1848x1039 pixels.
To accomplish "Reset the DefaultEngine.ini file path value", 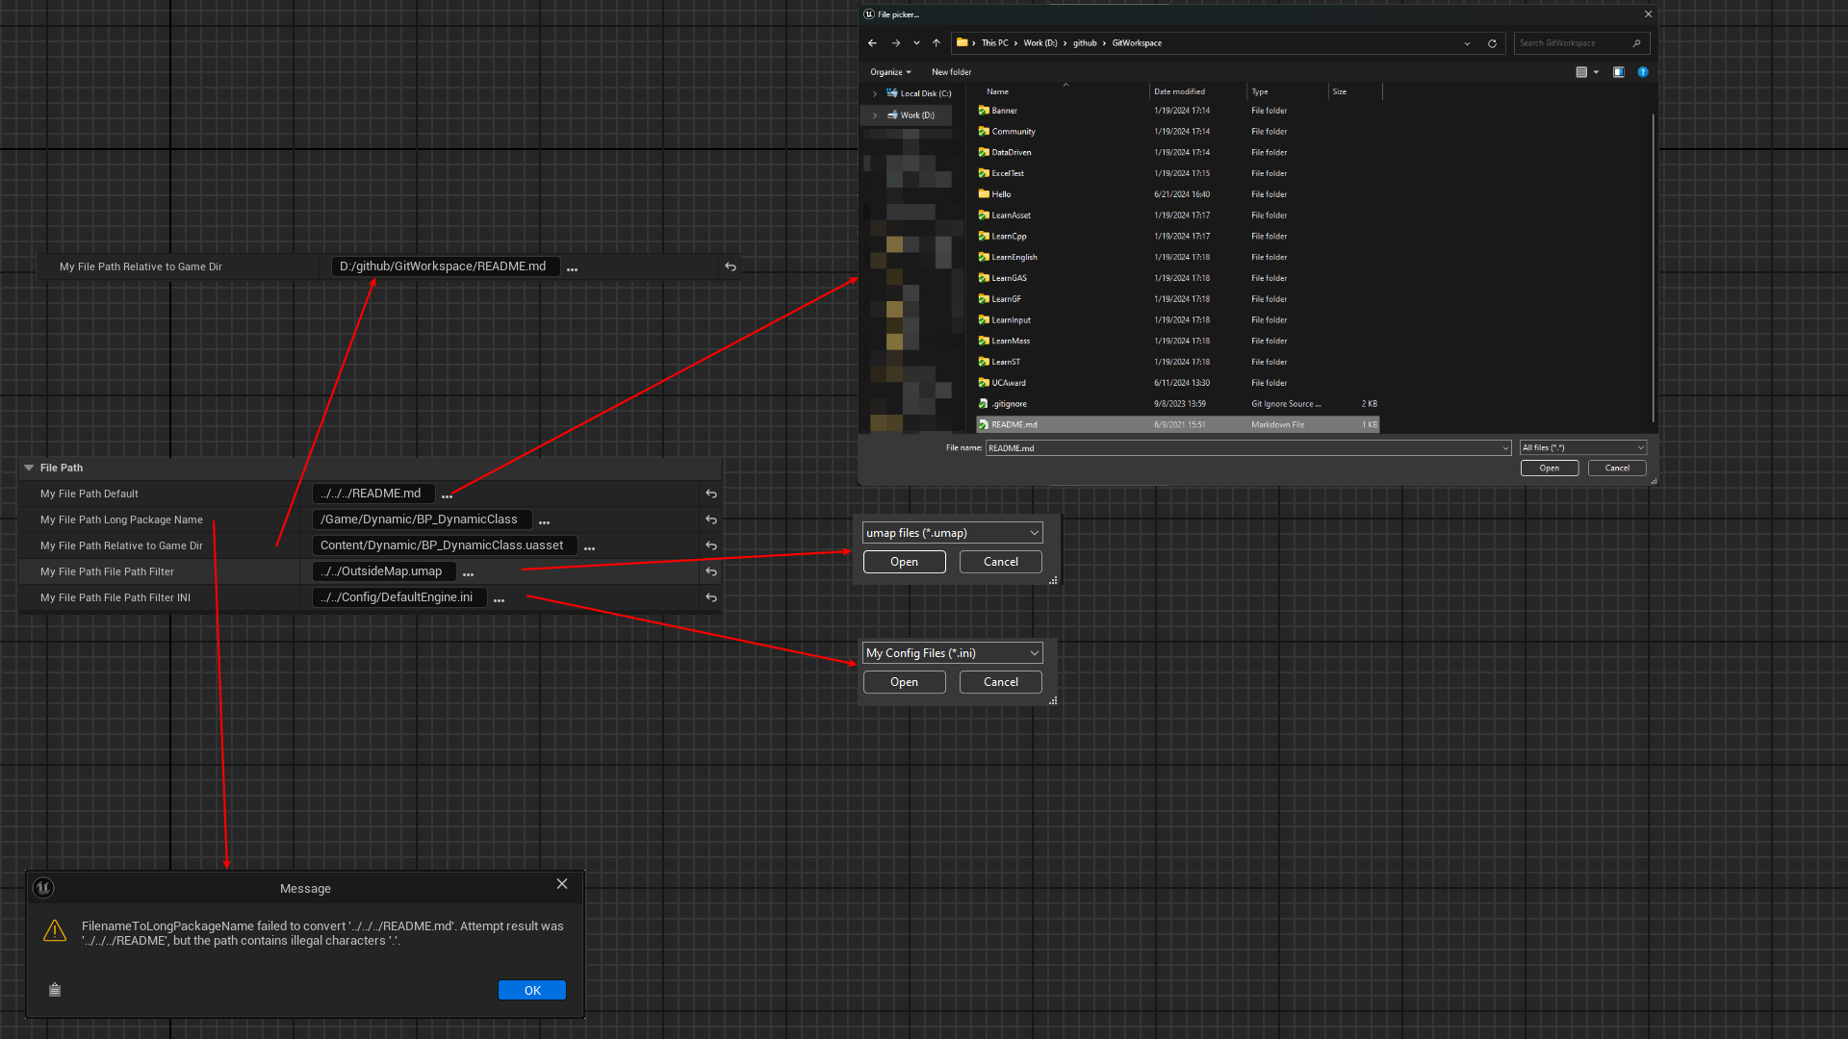I will (711, 597).
